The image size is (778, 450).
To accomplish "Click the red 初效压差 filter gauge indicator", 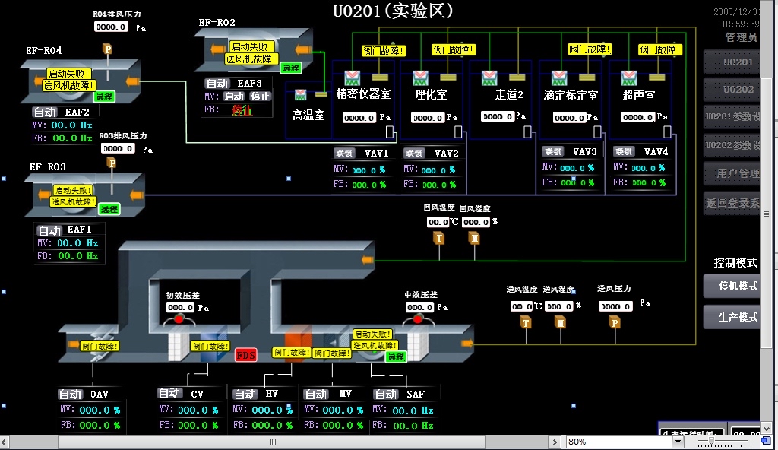I will pos(180,318).
